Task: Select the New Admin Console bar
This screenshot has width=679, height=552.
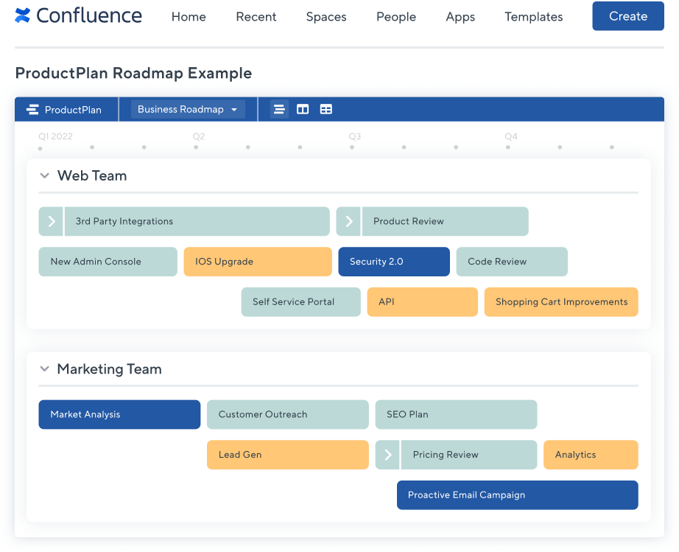Action: coord(108,262)
